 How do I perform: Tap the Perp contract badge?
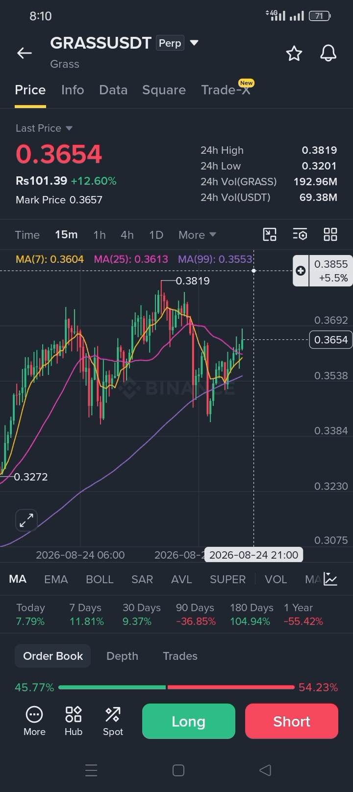(x=170, y=43)
